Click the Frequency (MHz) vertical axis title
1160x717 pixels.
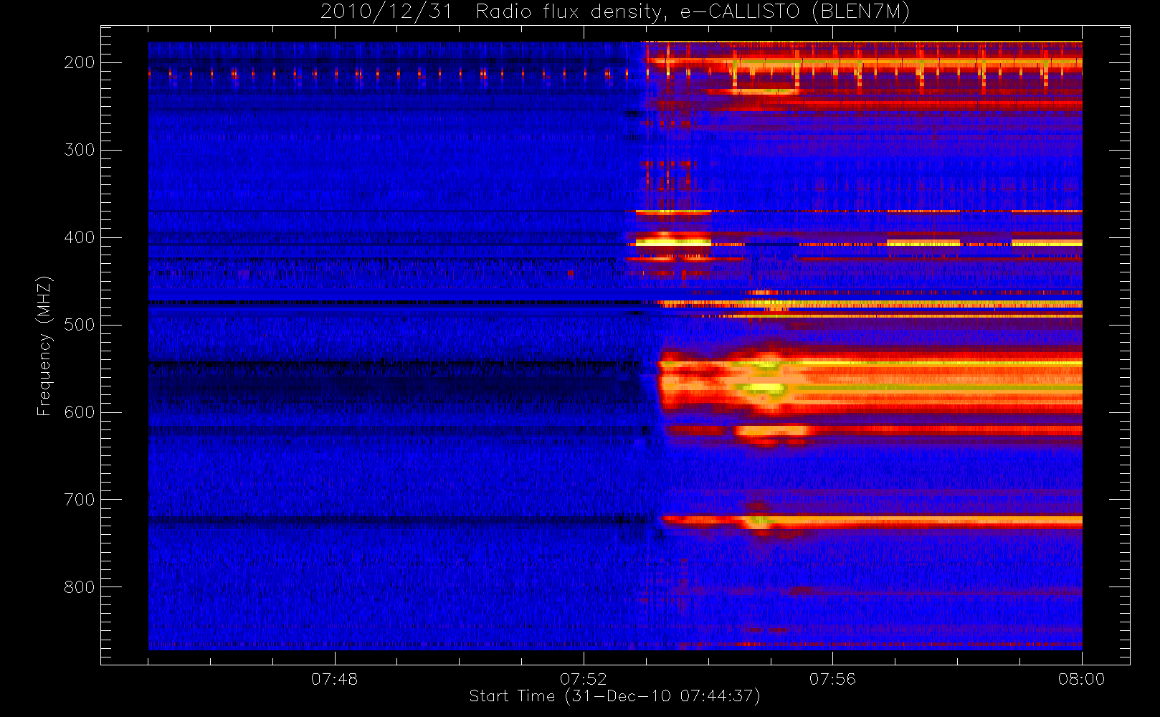tap(44, 346)
